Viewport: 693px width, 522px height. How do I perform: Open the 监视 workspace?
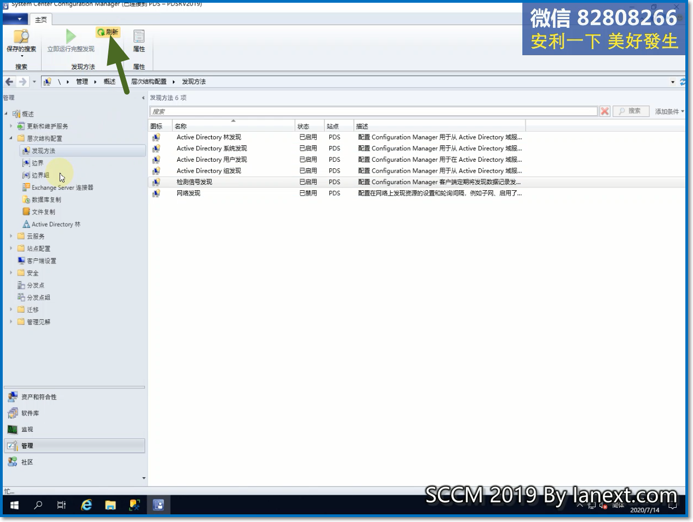(74, 430)
